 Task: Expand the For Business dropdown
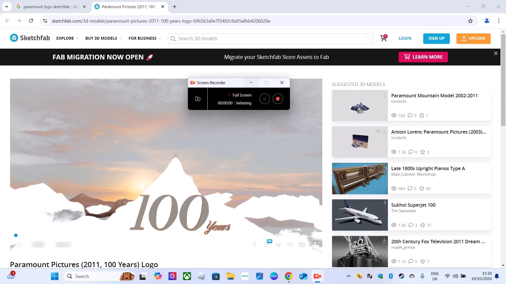tap(144, 38)
